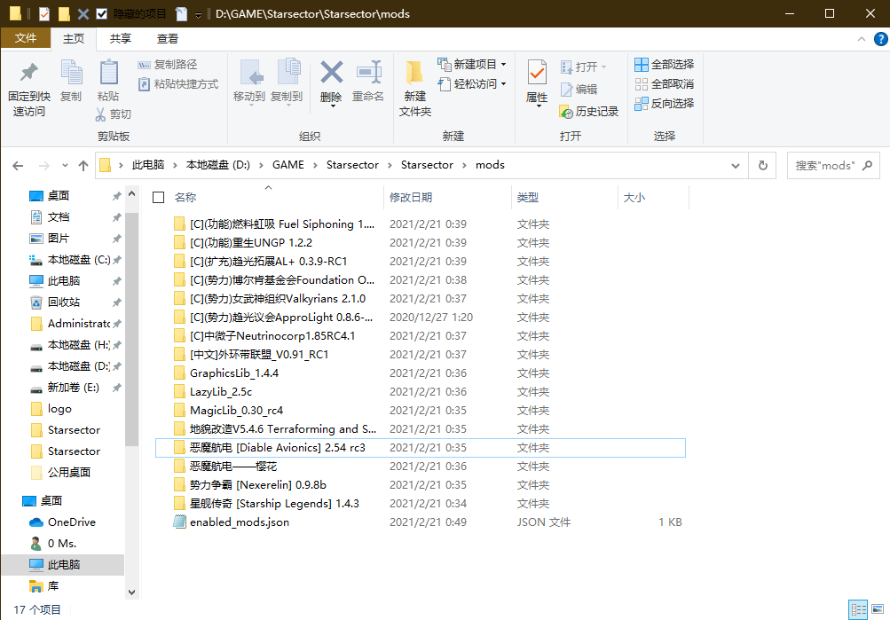This screenshot has width=890, height=620.
Task: Click the 粘贴 (Paste) clipboard icon
Action: pos(108,74)
